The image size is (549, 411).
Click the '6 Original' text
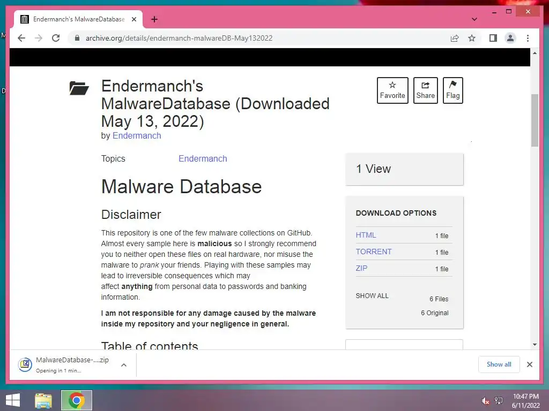(x=434, y=313)
